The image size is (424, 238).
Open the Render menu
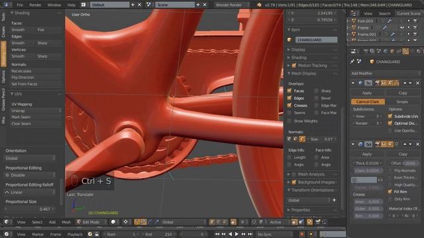click(x=35, y=5)
